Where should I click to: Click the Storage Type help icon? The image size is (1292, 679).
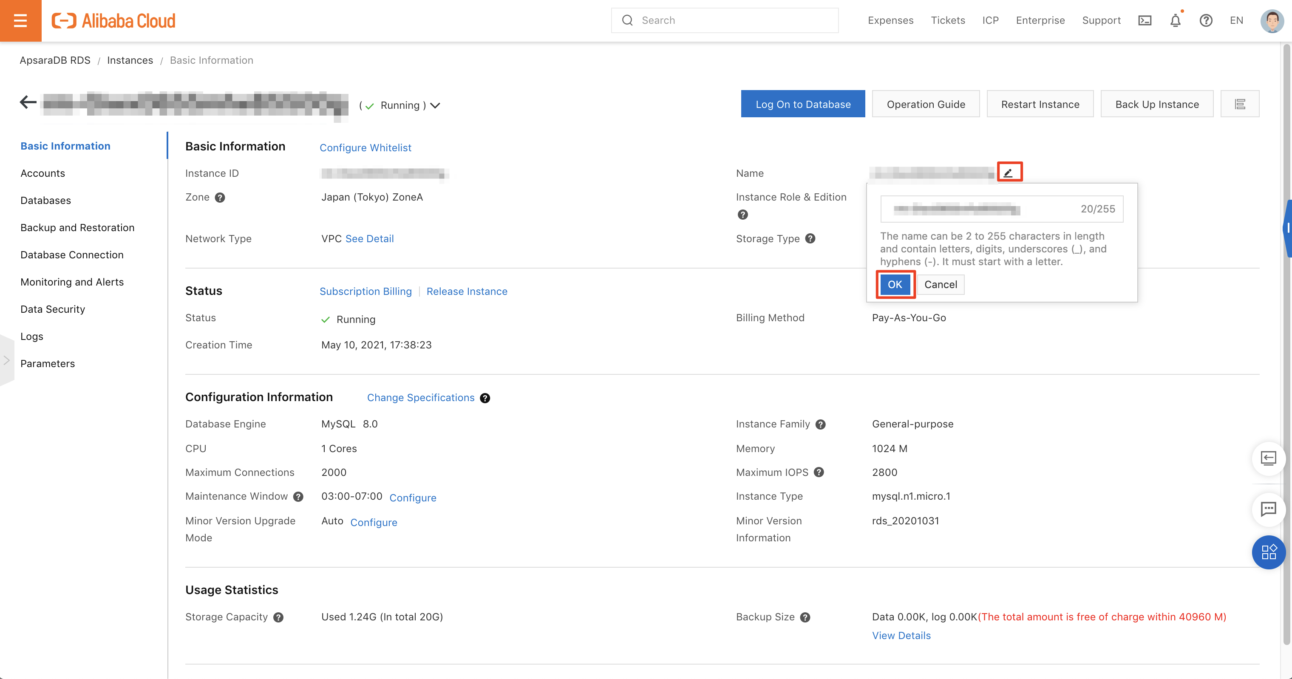(x=810, y=239)
